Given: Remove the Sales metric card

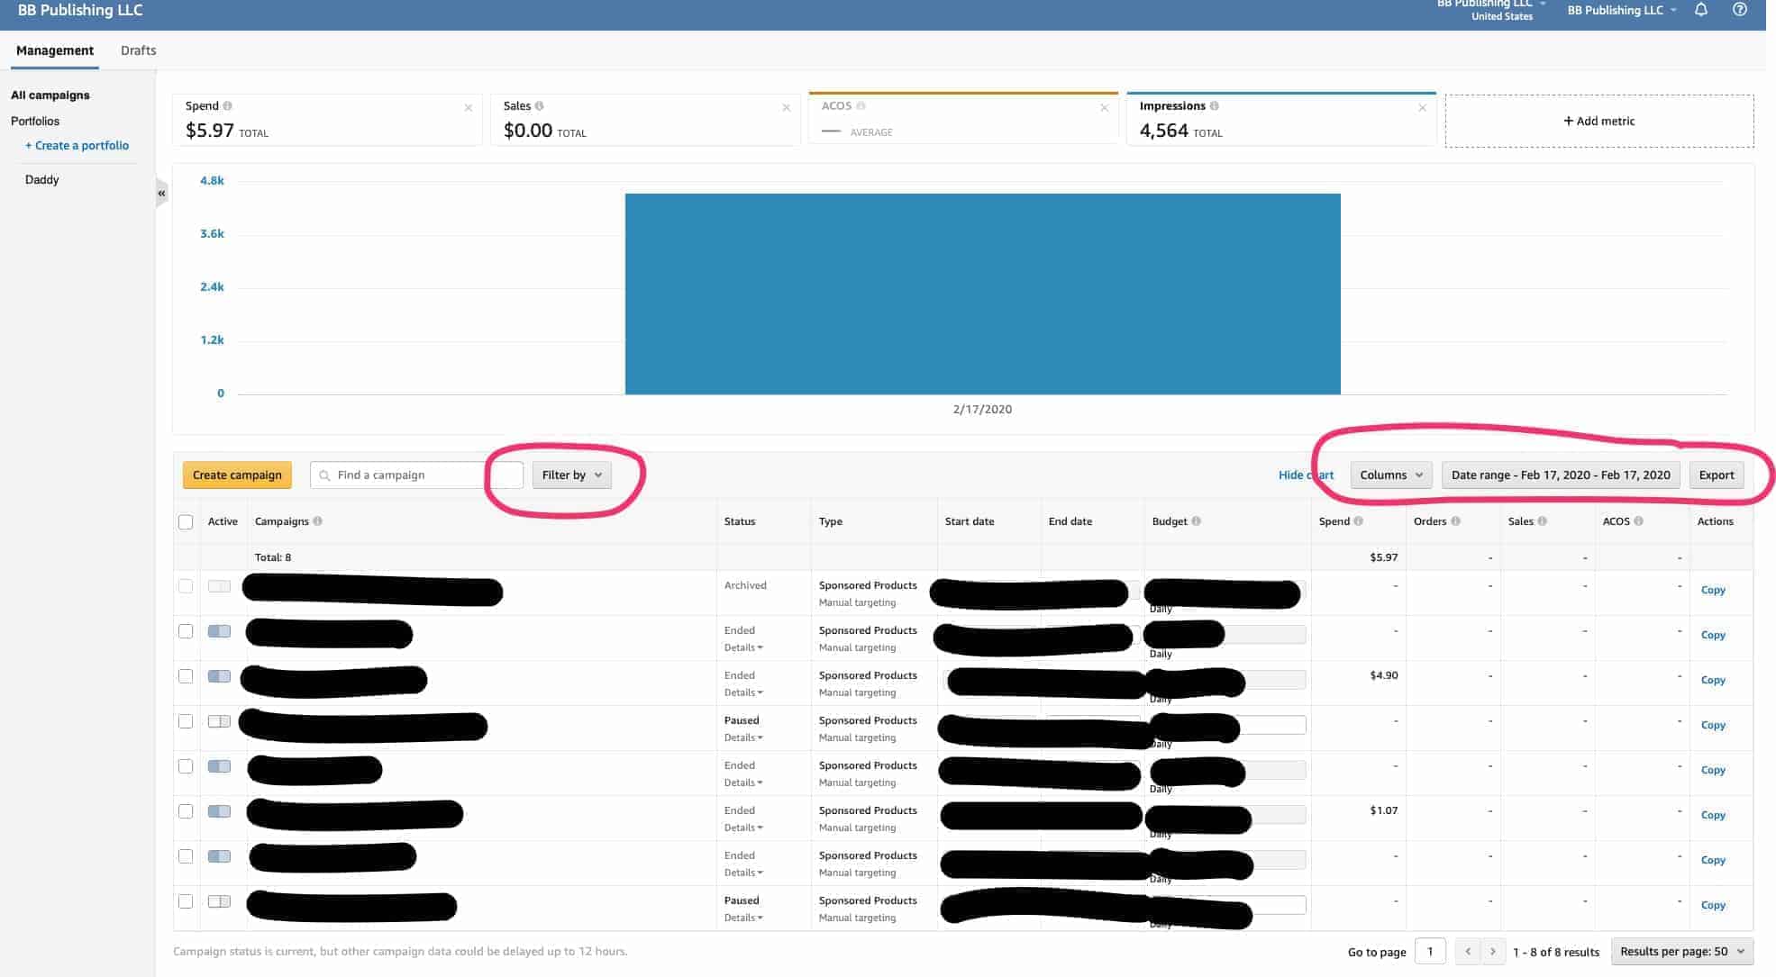Looking at the screenshot, I should coord(787,108).
